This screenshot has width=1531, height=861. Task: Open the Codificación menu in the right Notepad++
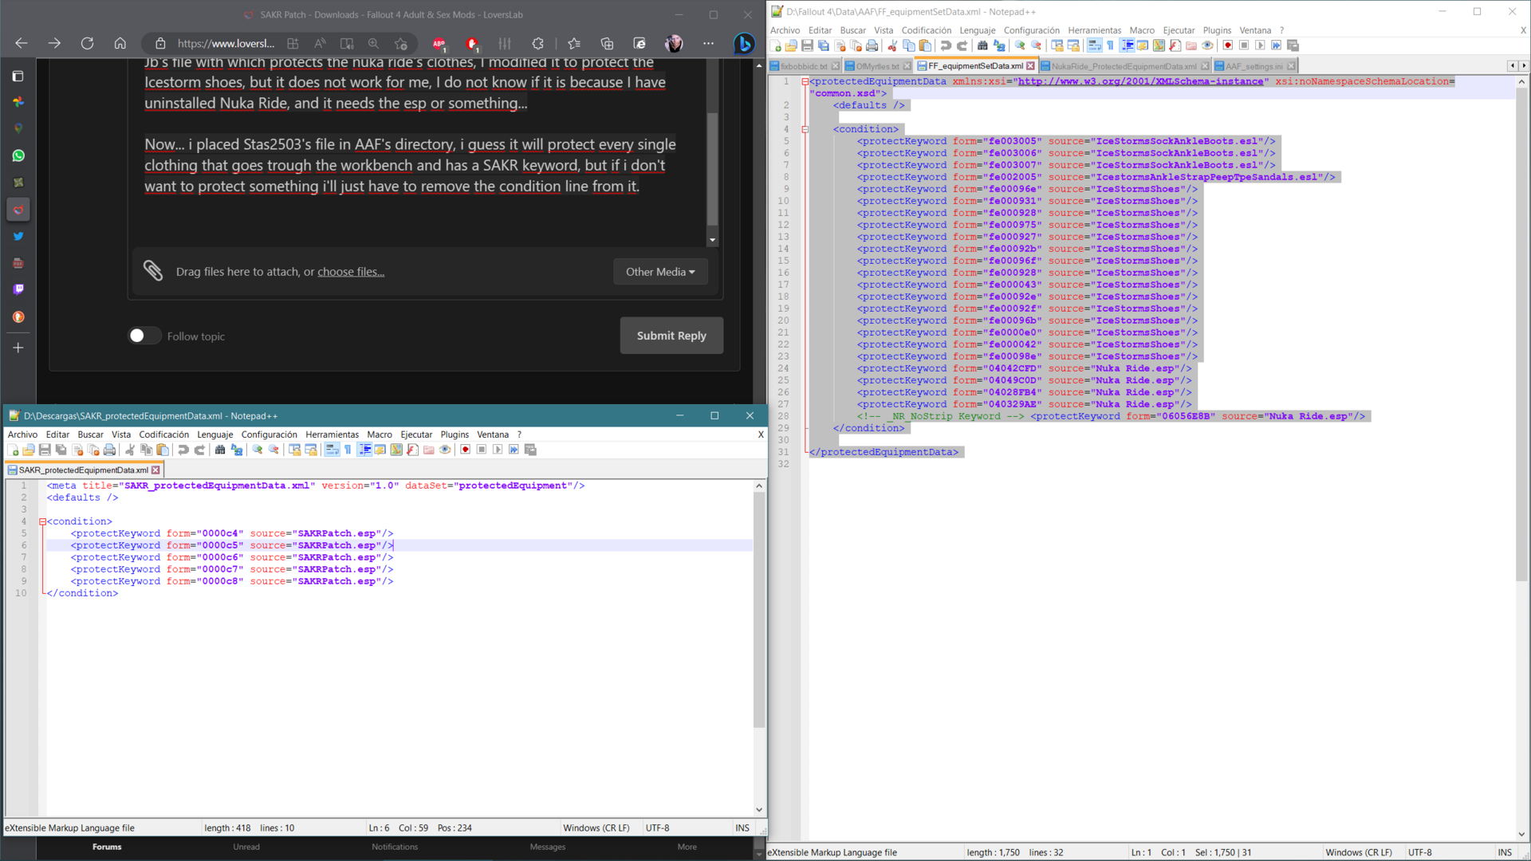tap(926, 30)
